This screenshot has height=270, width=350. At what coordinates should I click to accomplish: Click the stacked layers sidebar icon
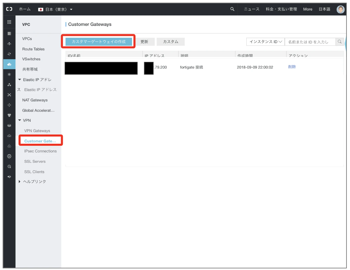point(9,126)
